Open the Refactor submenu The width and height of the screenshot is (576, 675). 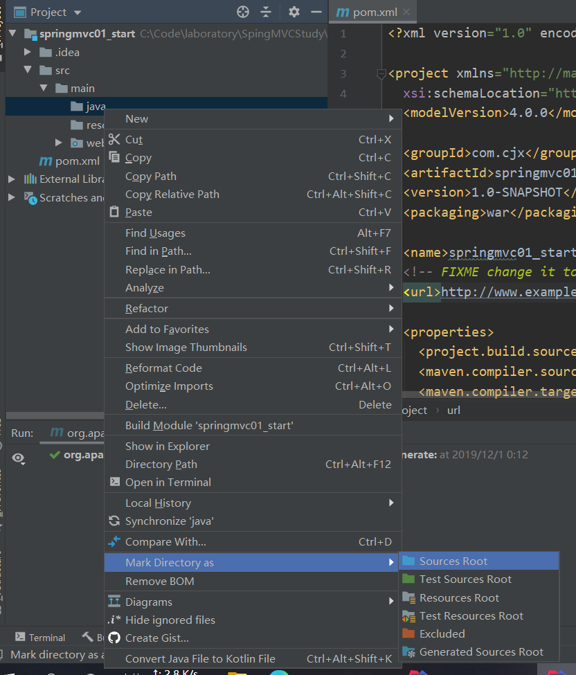(x=253, y=308)
